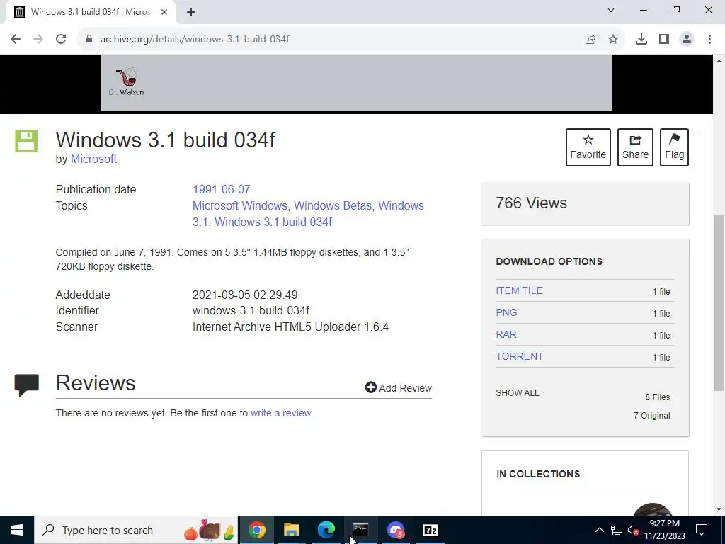Open the Windows Start menu

(x=17, y=530)
